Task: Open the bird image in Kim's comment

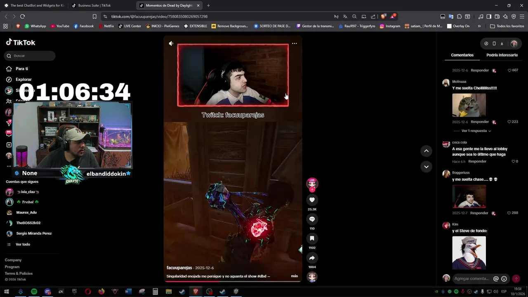Action: (469, 252)
